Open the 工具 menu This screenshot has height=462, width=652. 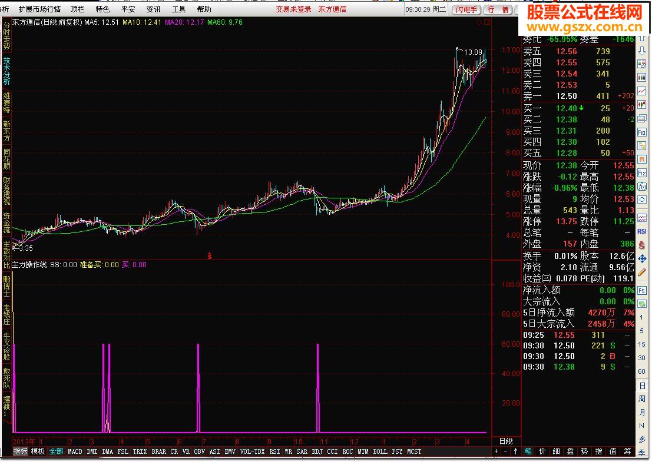pos(179,9)
